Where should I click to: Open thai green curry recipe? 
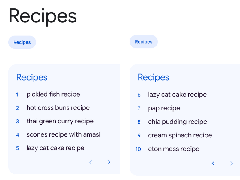tap(60, 121)
